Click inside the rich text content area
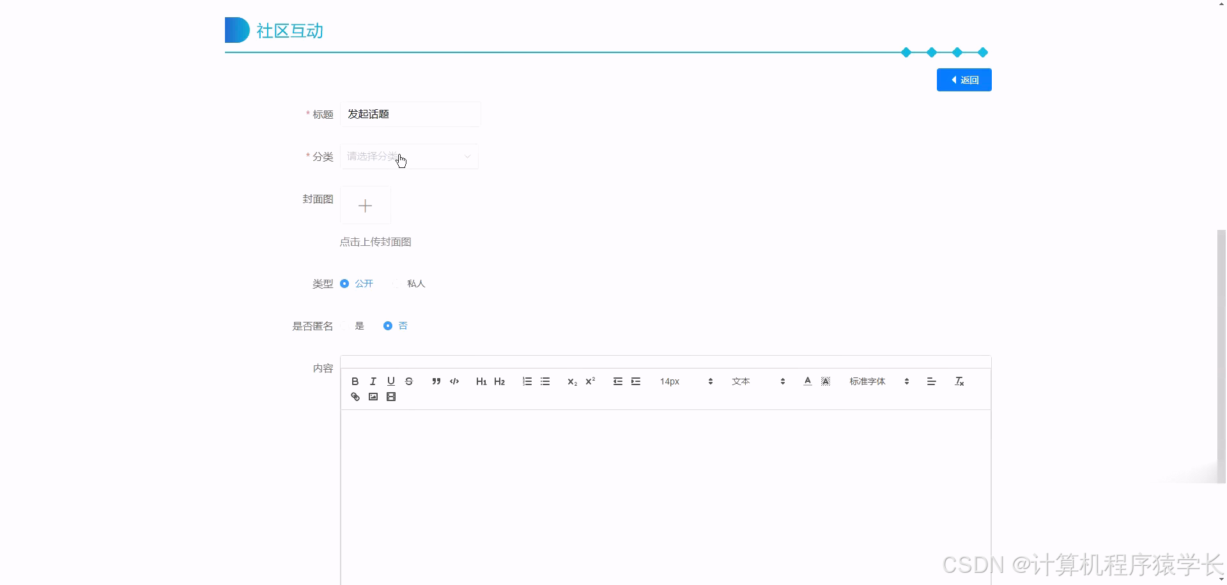Viewport: 1227px width, 585px height. coord(665,497)
